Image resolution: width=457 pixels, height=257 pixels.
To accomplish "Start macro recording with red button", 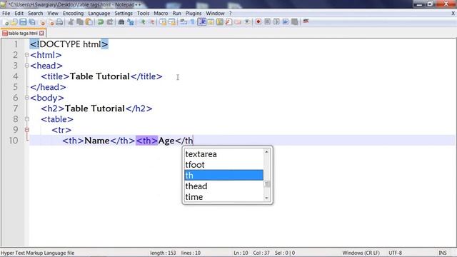I will [258, 22].
